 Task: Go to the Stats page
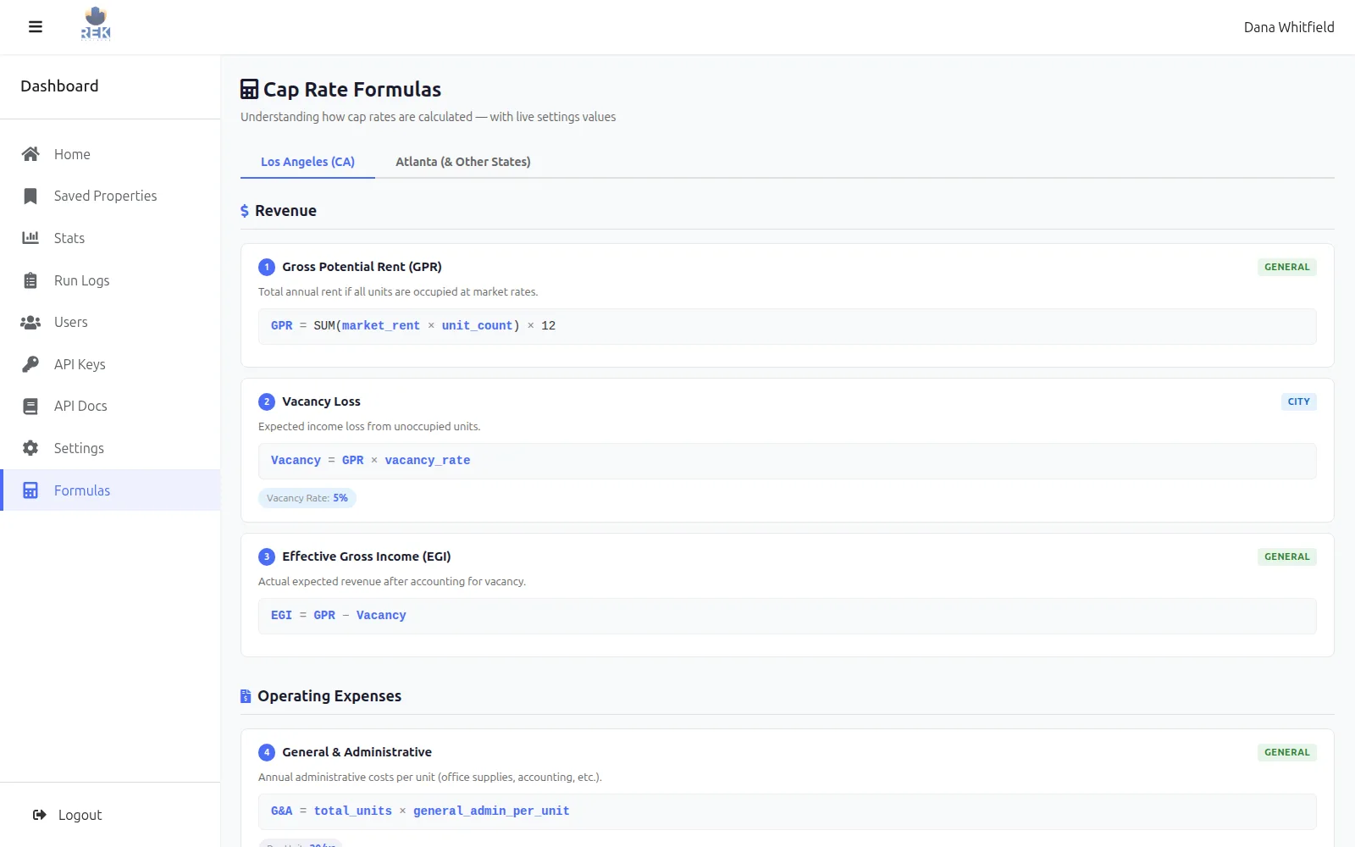click(x=110, y=238)
